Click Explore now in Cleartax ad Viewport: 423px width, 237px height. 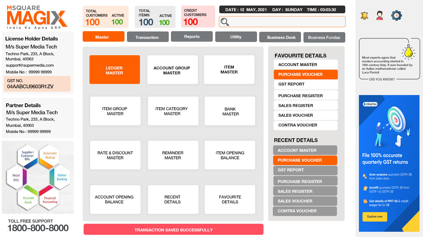point(375,217)
